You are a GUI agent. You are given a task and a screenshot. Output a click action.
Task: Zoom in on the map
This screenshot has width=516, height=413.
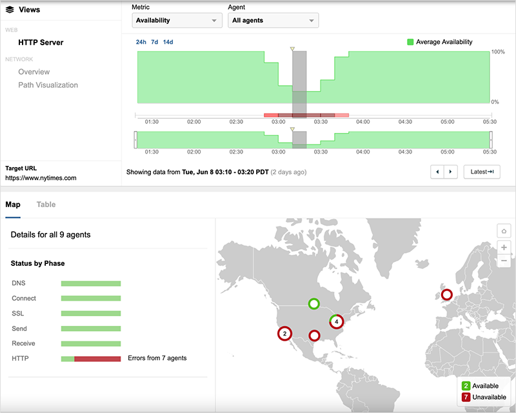pyautogui.click(x=504, y=247)
